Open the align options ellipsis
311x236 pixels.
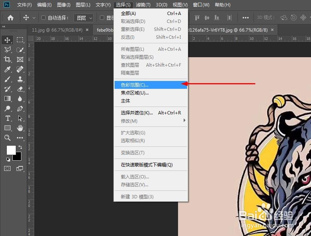click(246, 18)
